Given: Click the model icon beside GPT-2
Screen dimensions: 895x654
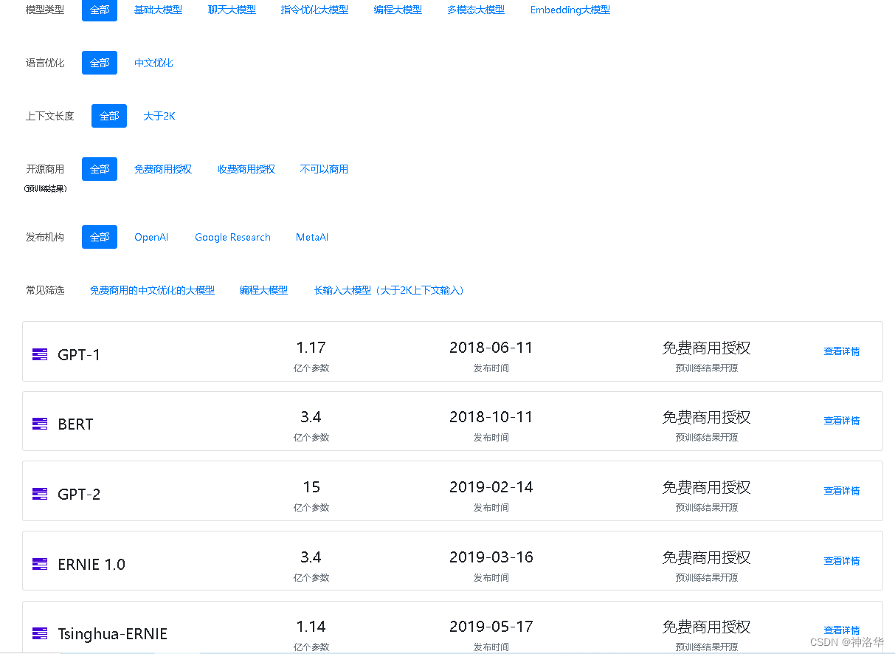Looking at the screenshot, I should pos(40,494).
